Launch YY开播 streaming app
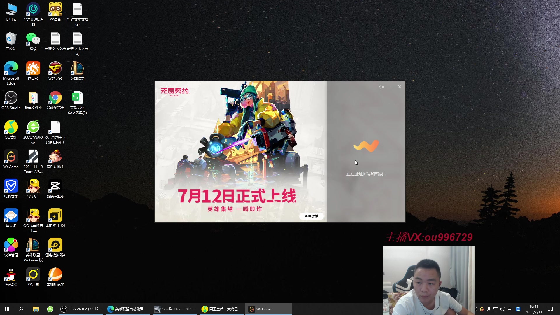The height and width of the screenshot is (315, 560). (33, 274)
